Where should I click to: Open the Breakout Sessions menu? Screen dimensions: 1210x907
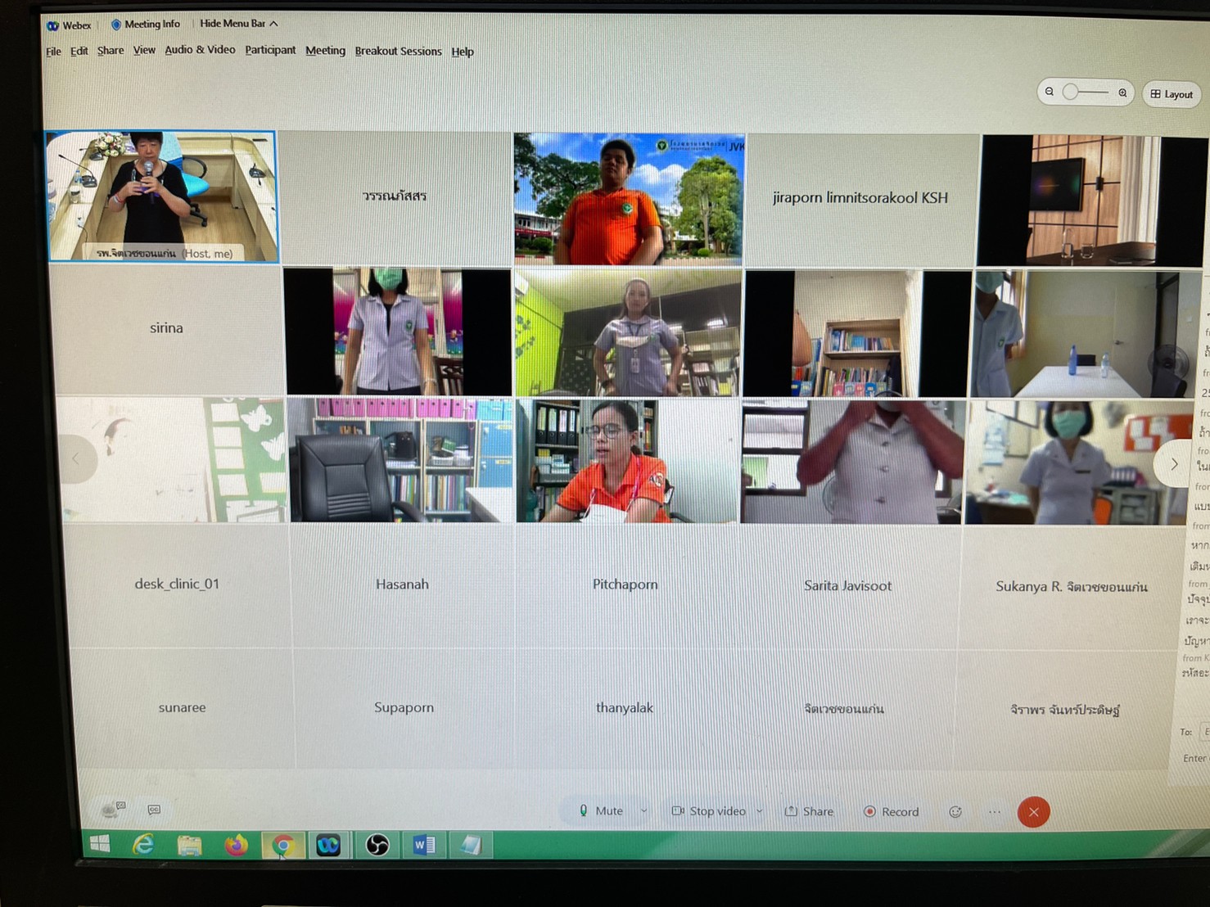(x=398, y=51)
